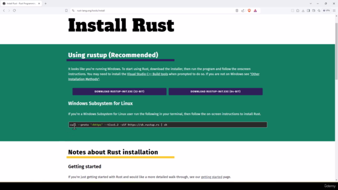Restore down the browser window

point(326,4)
